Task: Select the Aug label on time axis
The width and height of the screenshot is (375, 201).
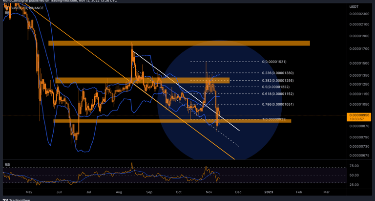Action: coord(119,192)
